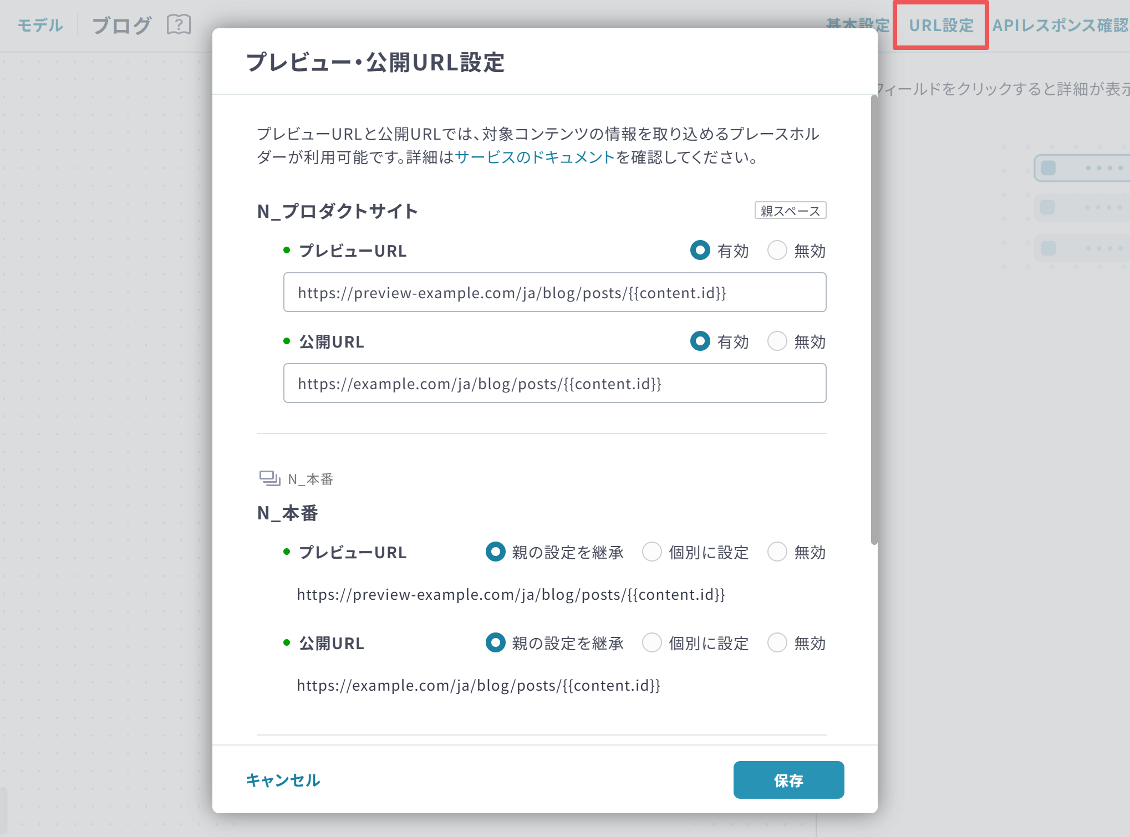Select 無効 for N_プロダクトサイト 公開URL

coord(777,341)
